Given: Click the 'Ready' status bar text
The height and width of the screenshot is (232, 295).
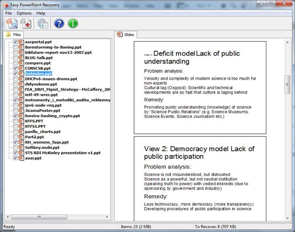Looking at the screenshot, I should pyautogui.click(x=9, y=227).
